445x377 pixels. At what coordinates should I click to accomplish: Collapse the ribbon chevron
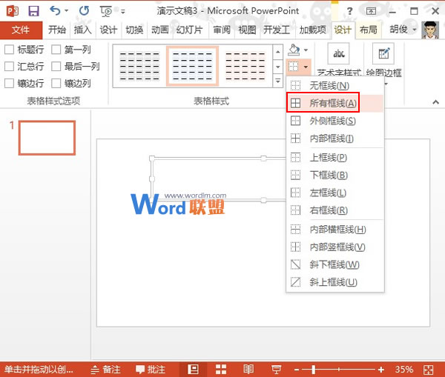(435, 102)
